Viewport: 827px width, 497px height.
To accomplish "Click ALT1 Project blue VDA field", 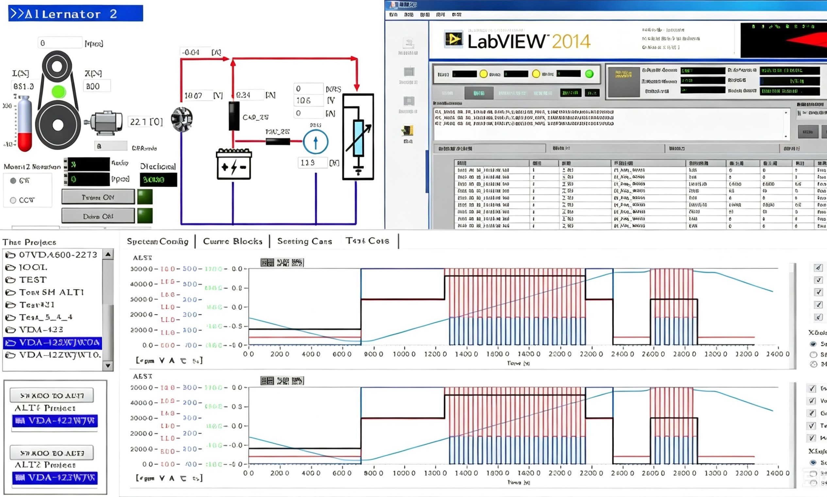I will pos(55,421).
